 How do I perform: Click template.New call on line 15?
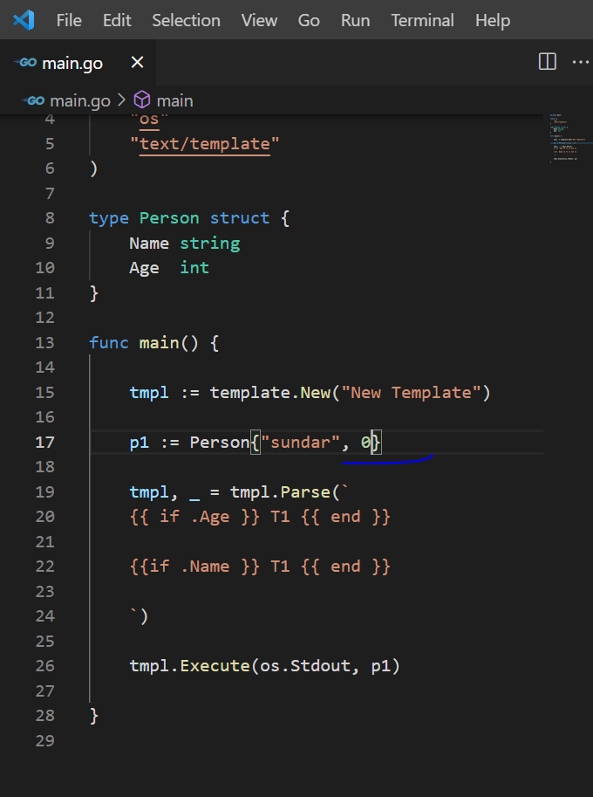click(269, 393)
